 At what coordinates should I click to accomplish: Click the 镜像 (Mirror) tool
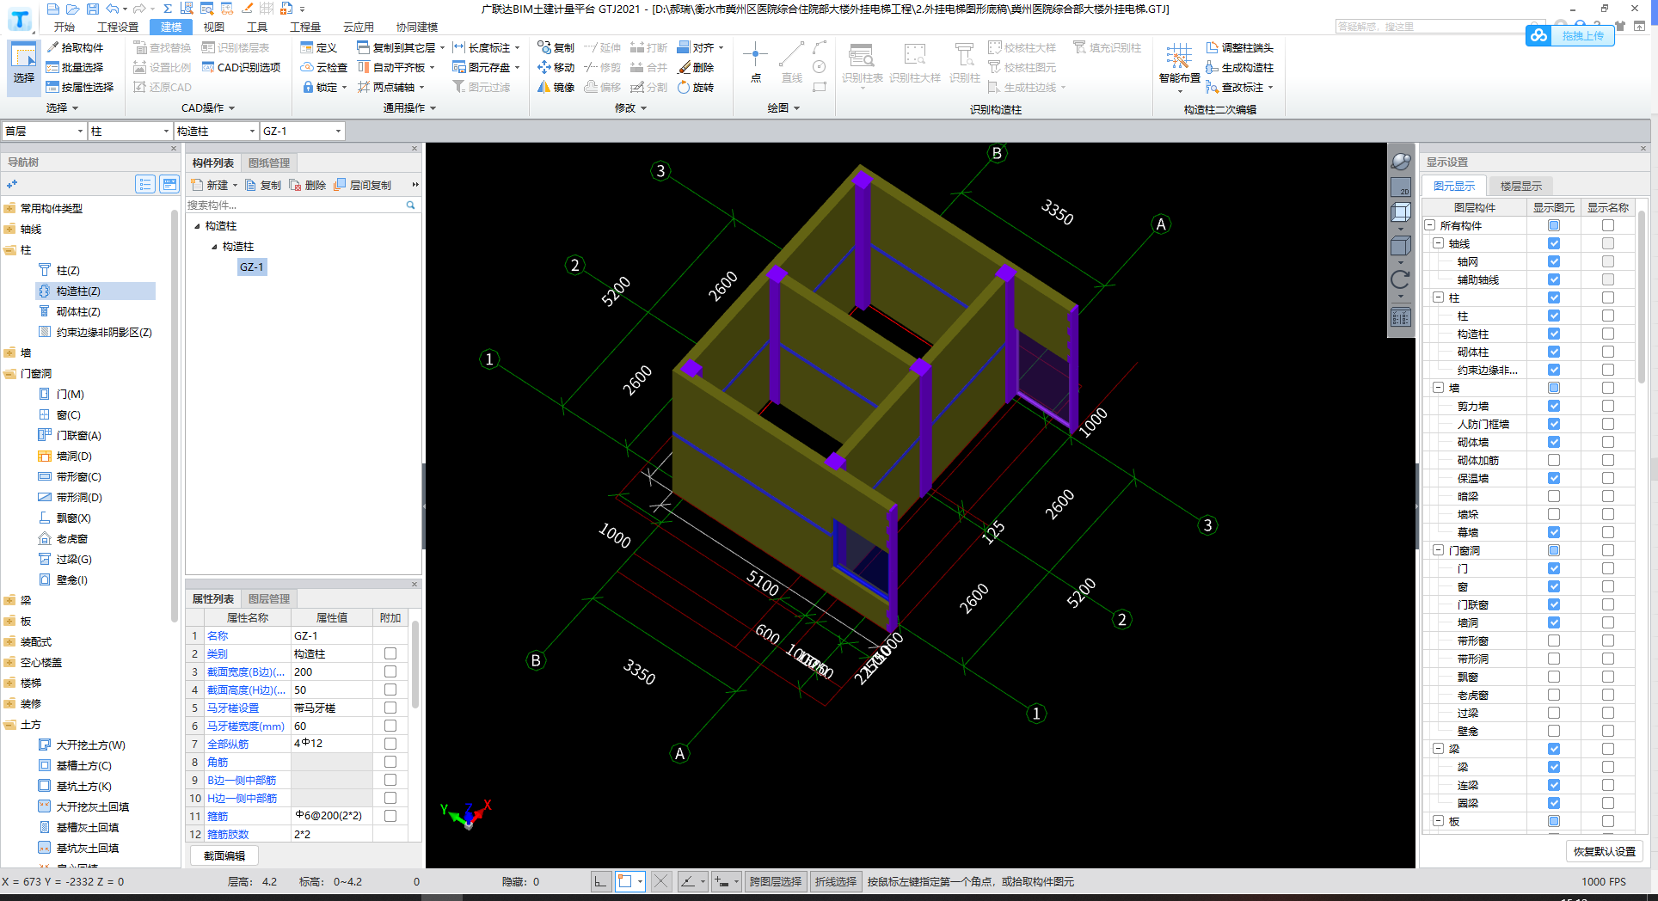556,87
